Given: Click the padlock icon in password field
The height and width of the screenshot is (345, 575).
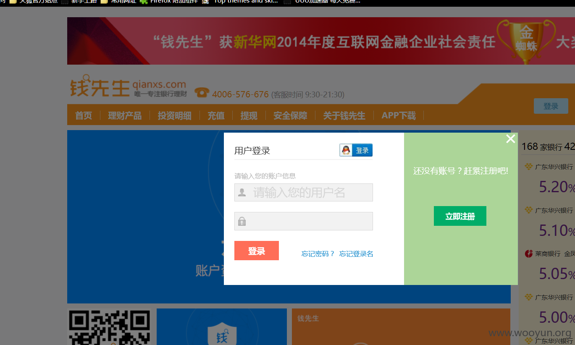Looking at the screenshot, I should click(242, 221).
